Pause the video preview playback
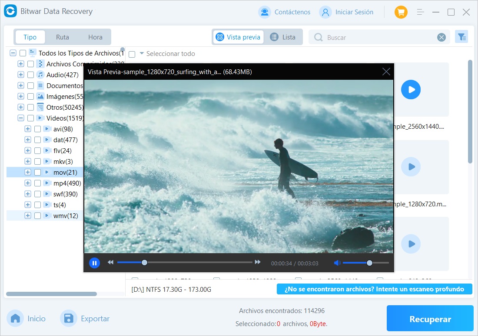 94,263
